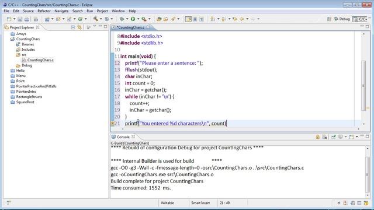Screen dimensions: 374x210
Task: Click the Save toolbar icon
Action: coord(20,19)
